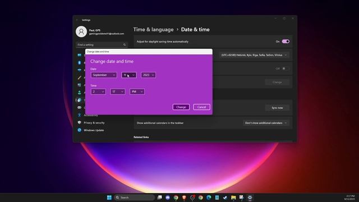Click the Settings back arrow

click(x=77, y=20)
